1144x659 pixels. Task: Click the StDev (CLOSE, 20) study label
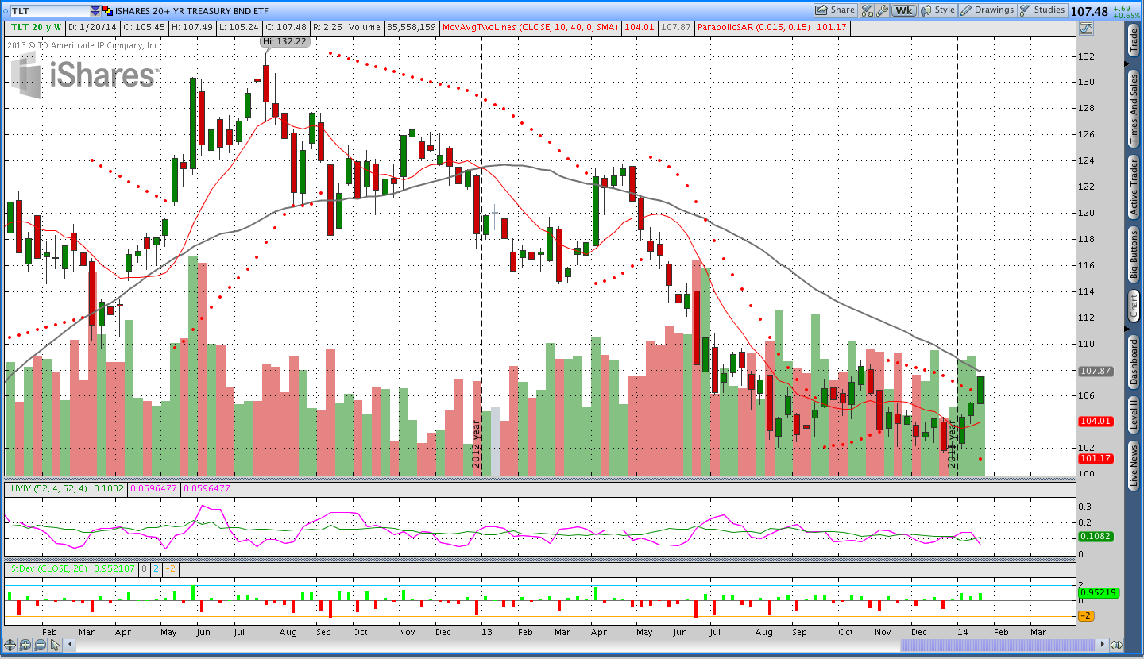point(48,568)
